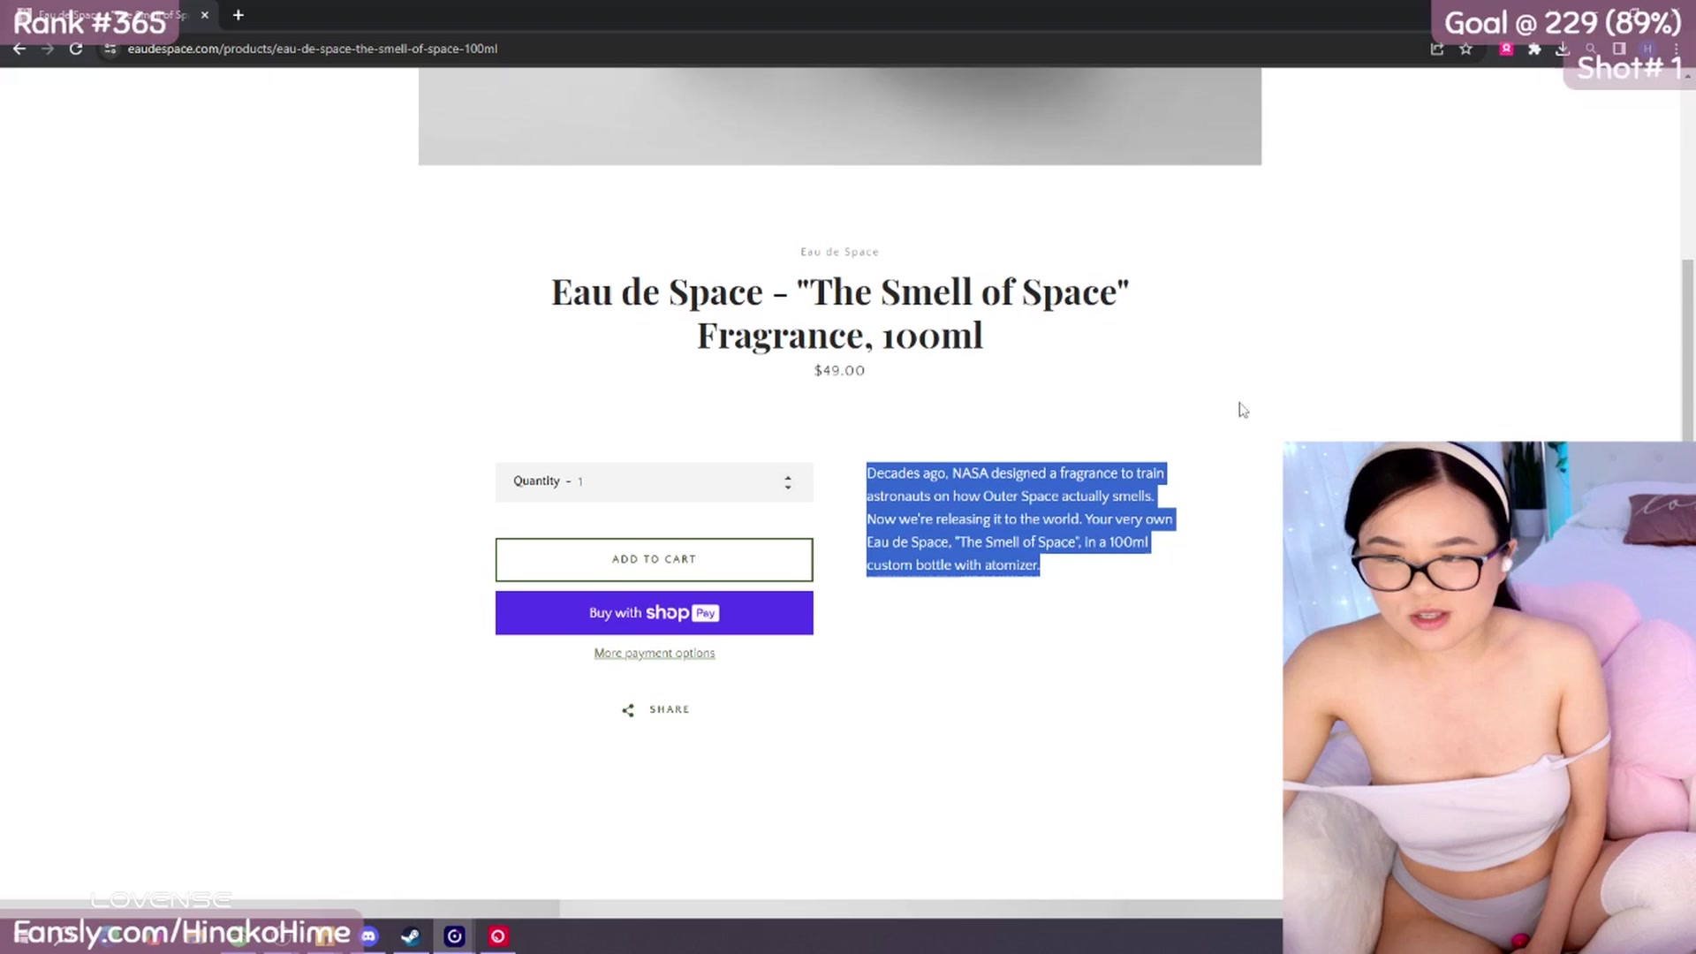Share this page from the address bar

pos(1437,49)
